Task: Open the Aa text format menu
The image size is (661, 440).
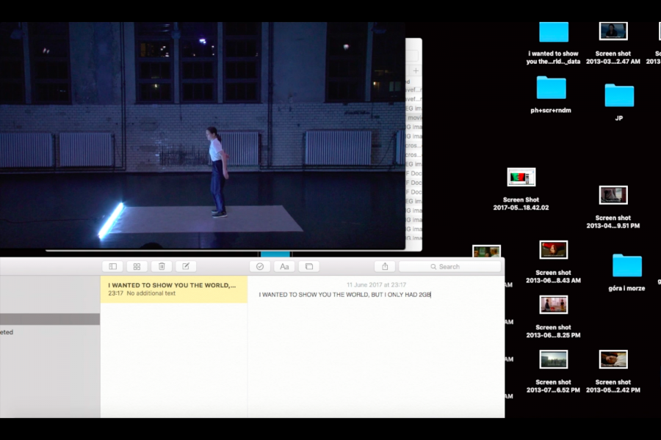Action: point(284,267)
